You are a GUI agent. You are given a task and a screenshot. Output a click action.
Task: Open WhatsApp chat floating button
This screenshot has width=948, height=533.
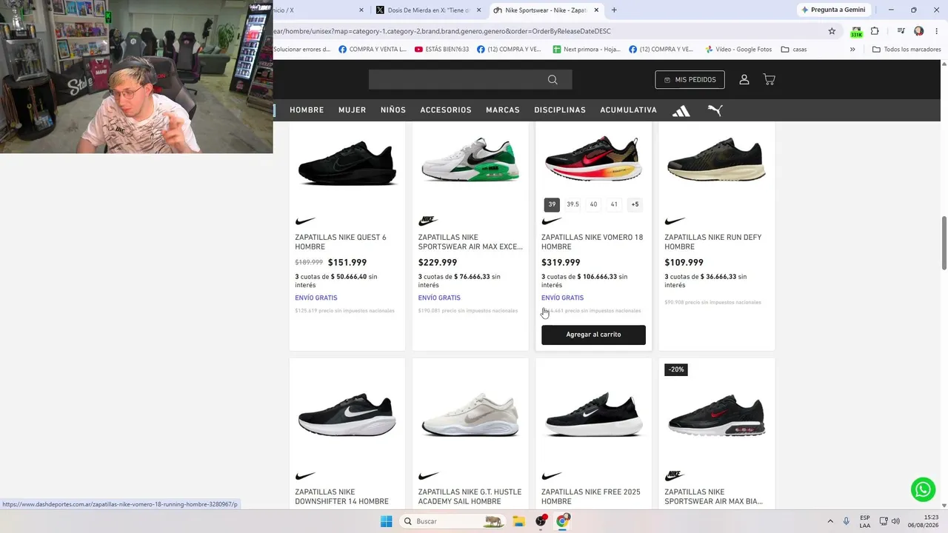pos(923,489)
